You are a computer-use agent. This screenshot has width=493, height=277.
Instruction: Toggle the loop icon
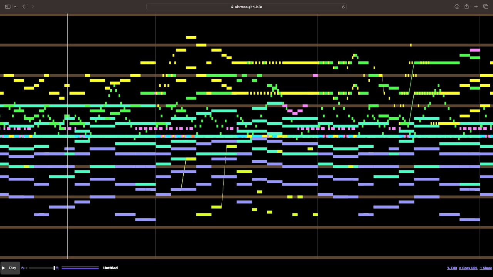tap(23, 268)
